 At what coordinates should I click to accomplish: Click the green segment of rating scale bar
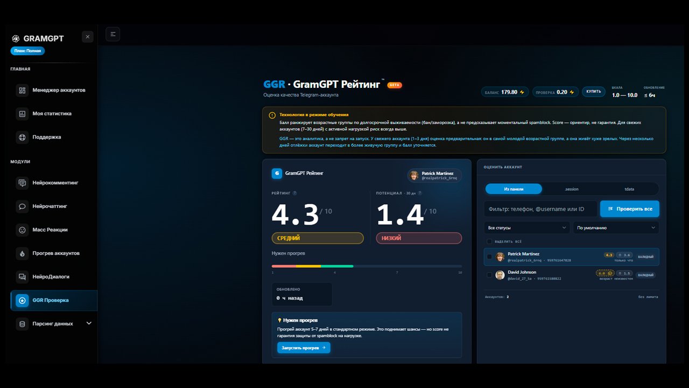(337, 266)
